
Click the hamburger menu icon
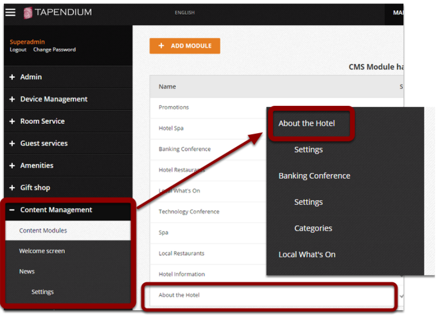pos(10,13)
